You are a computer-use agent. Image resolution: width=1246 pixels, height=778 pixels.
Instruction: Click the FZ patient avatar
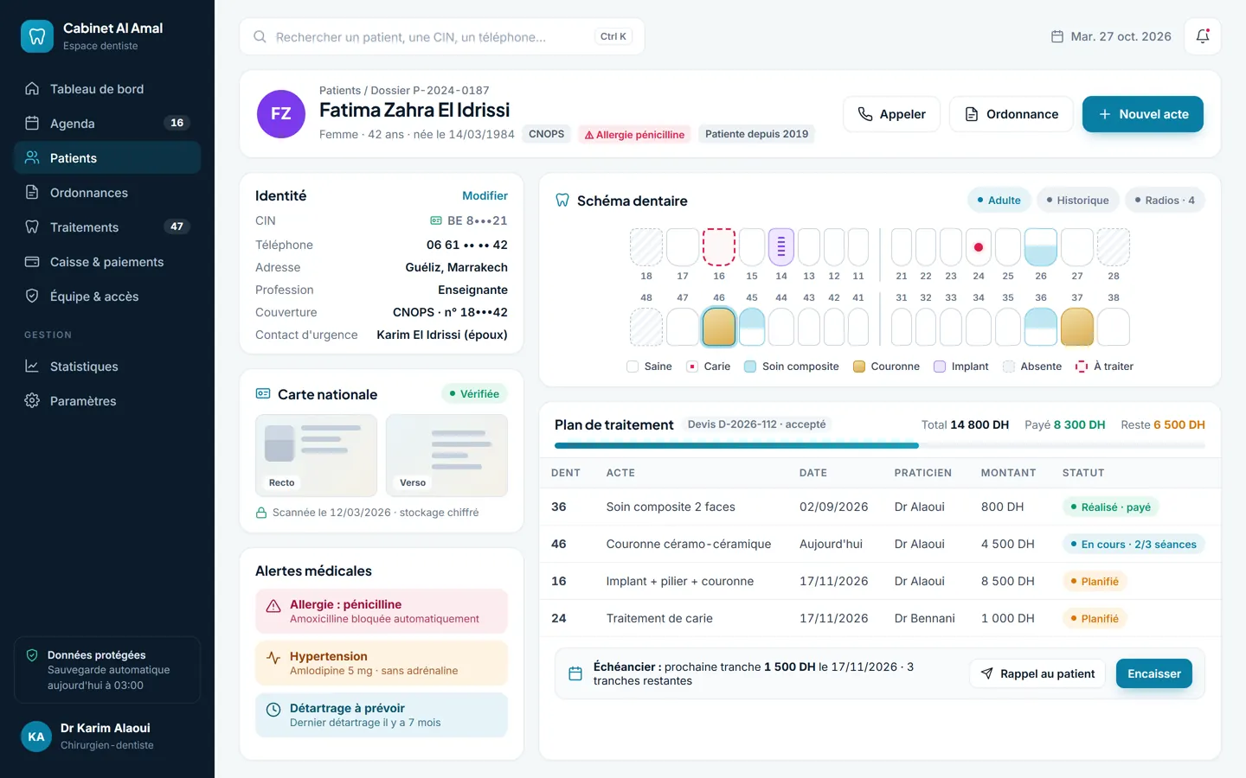click(x=281, y=113)
